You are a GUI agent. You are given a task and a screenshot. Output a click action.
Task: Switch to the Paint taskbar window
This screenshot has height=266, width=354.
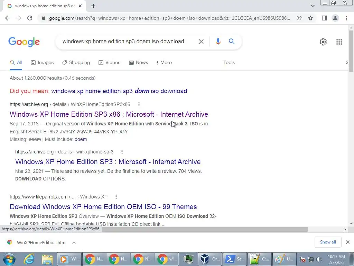click(284, 259)
